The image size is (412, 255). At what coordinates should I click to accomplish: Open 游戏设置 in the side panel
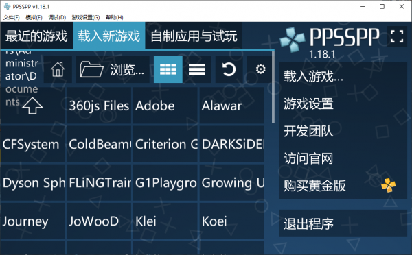click(x=343, y=104)
